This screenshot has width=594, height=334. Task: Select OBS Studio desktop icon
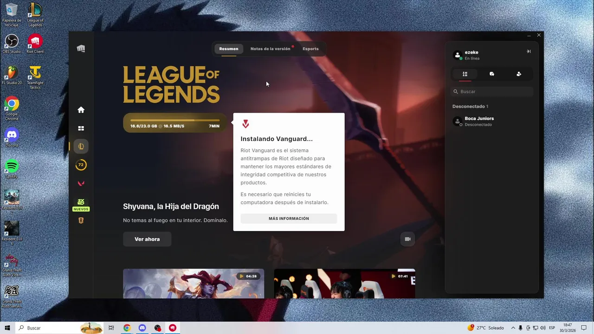[12, 44]
